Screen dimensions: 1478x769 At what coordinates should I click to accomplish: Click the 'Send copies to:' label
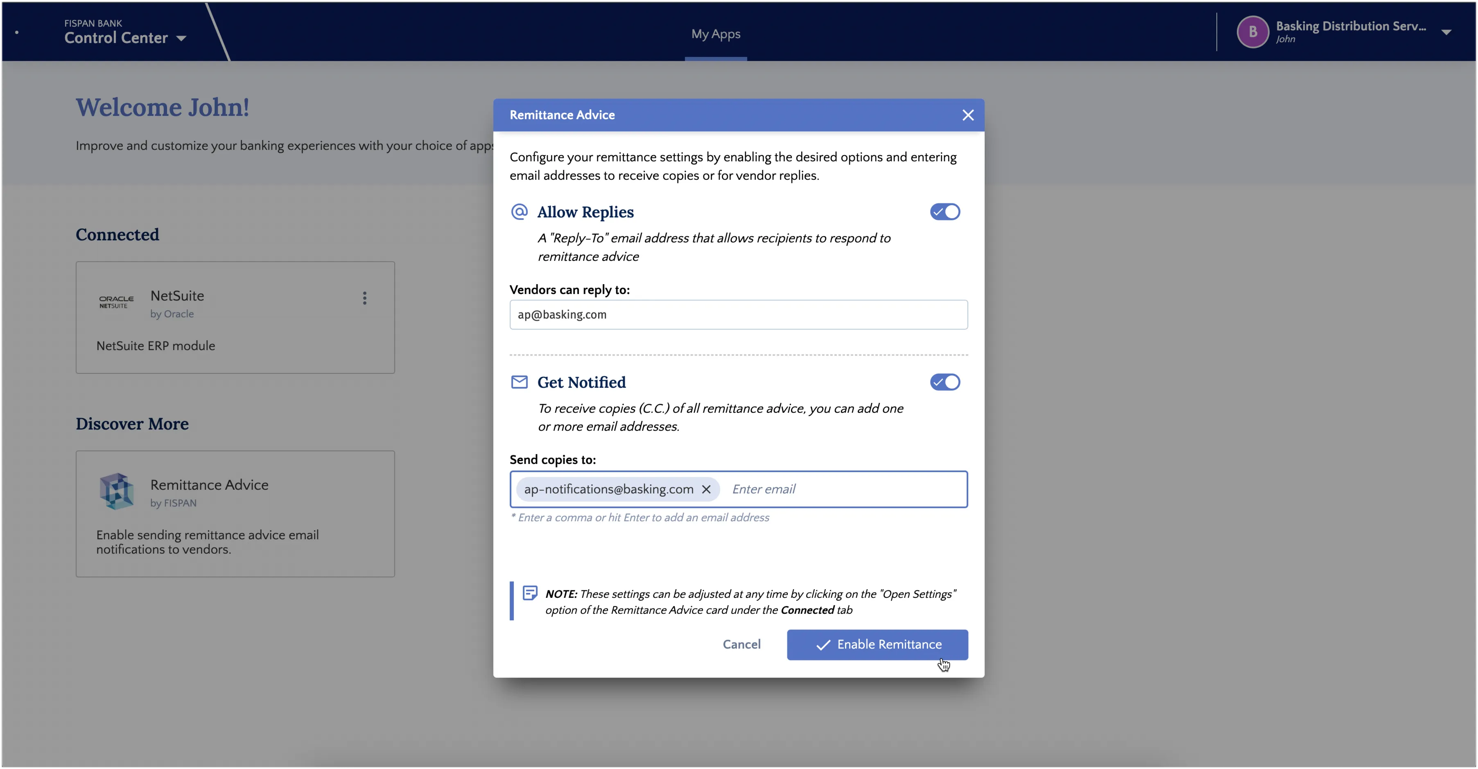click(553, 460)
